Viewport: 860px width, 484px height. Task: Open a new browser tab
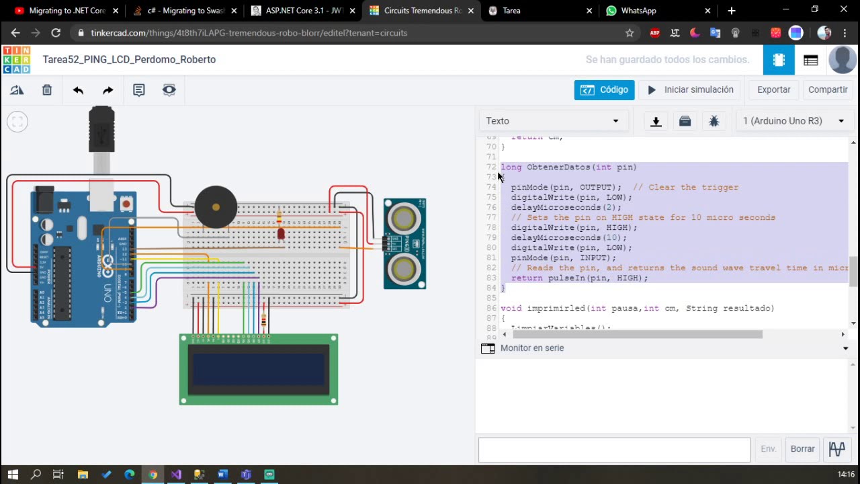coord(732,11)
